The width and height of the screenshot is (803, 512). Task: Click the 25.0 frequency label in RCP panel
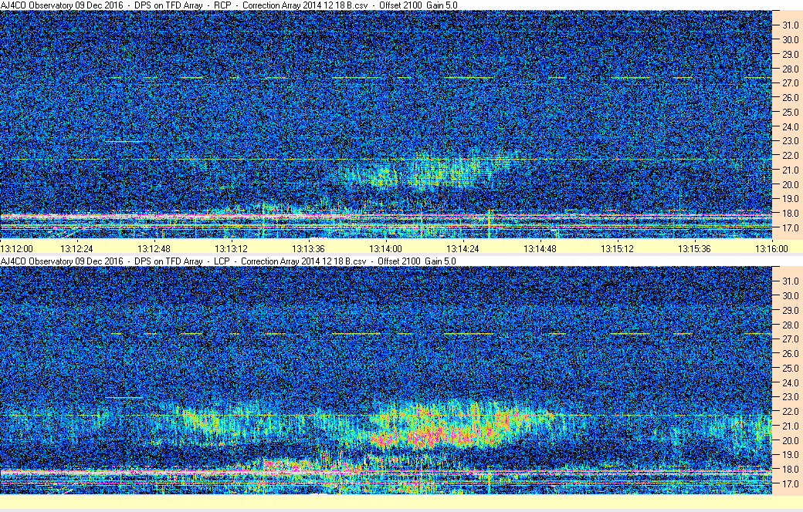point(790,112)
